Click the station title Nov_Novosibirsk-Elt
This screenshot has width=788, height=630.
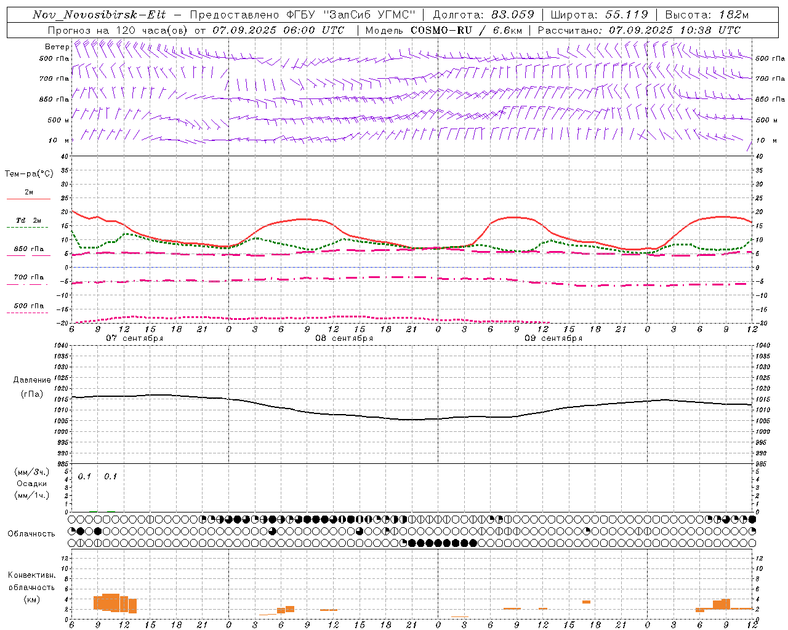pyautogui.click(x=99, y=15)
